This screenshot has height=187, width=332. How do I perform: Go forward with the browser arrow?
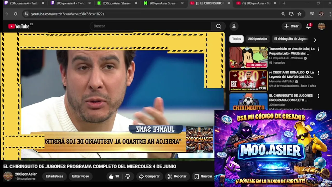(6, 14)
